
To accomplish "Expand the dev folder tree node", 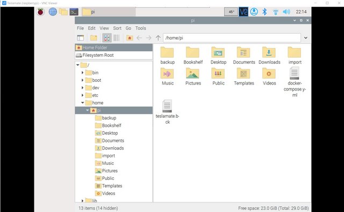I will click(82, 88).
